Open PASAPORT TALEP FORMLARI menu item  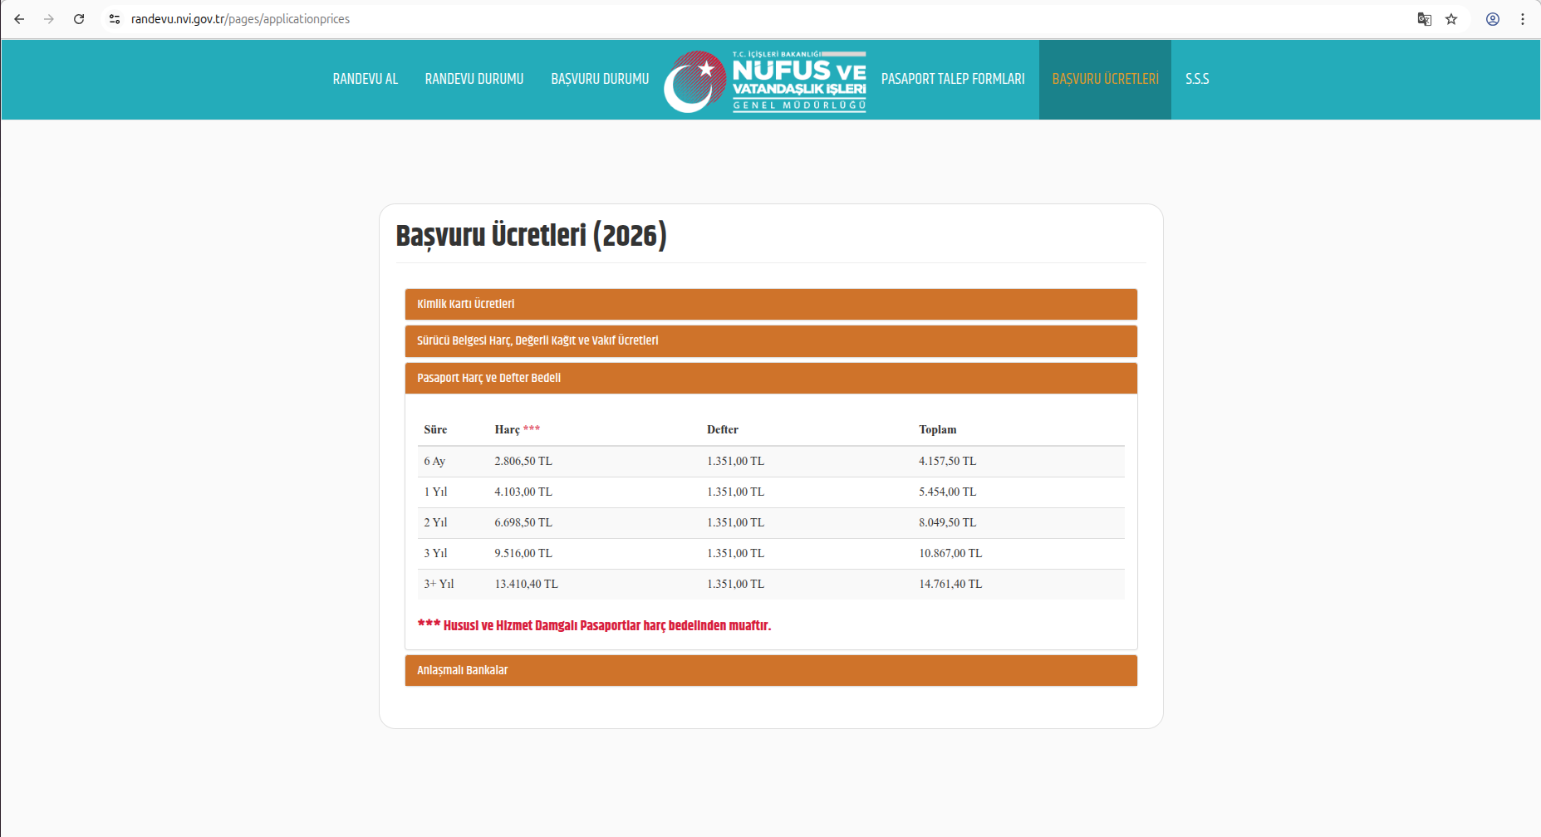(x=953, y=79)
